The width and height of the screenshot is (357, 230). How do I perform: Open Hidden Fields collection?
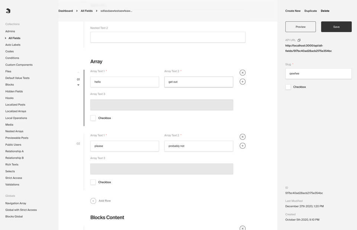[x=14, y=91]
